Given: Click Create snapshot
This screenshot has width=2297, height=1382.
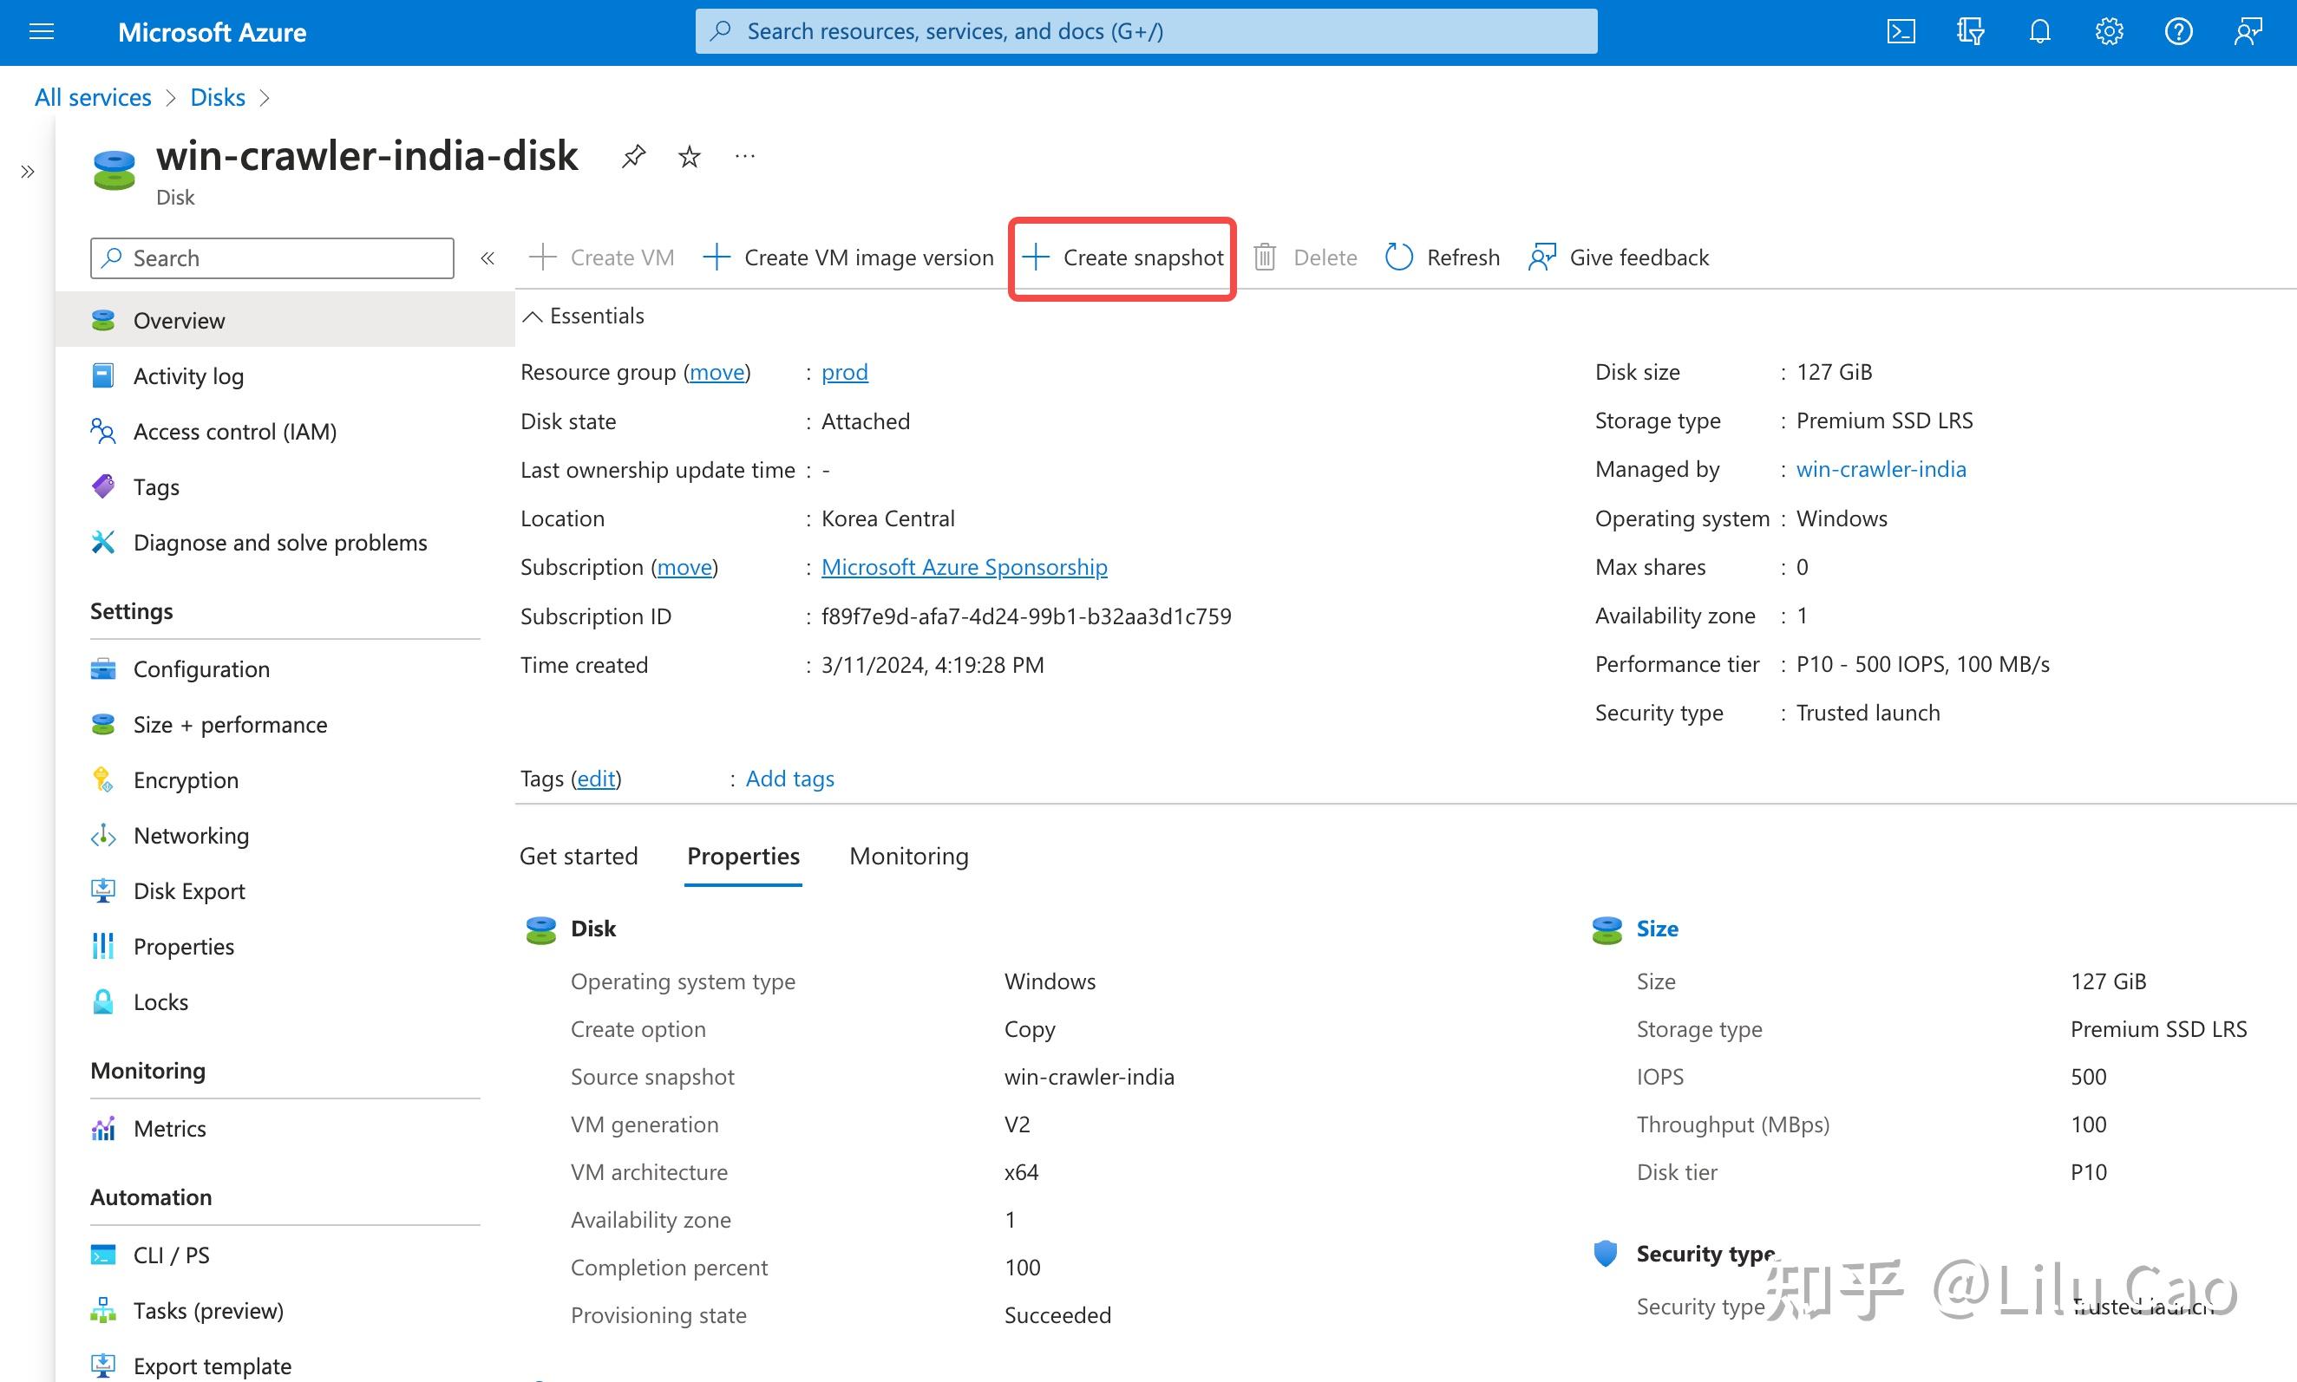Looking at the screenshot, I should tap(1123, 257).
